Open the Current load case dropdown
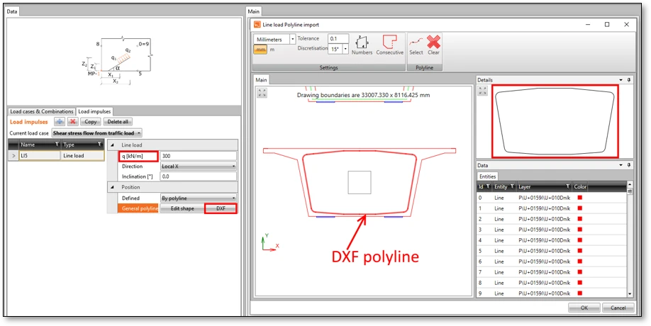 [96, 133]
